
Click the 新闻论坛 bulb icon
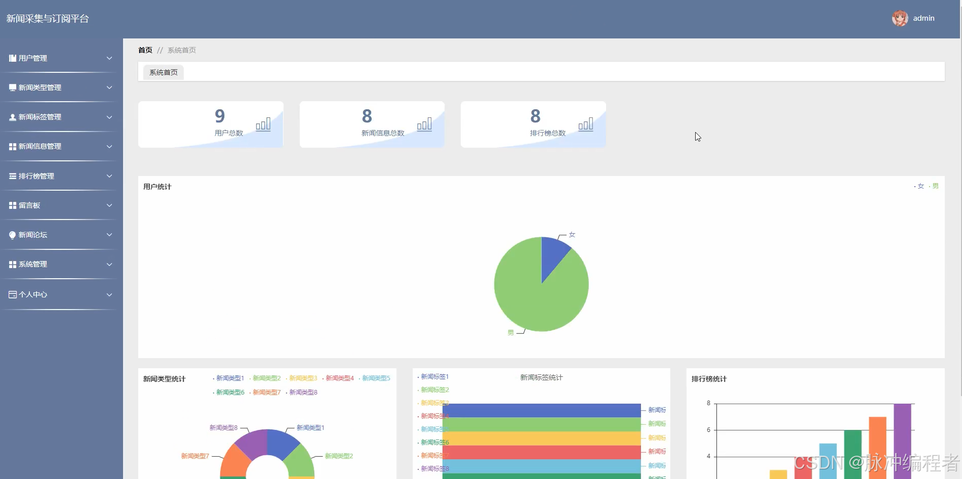[x=13, y=235]
